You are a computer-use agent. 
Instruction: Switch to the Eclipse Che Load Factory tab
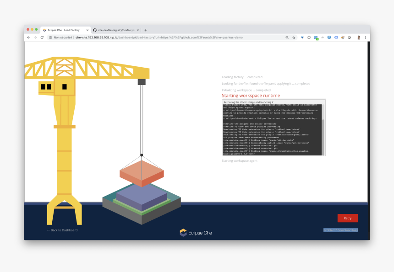click(x=66, y=30)
